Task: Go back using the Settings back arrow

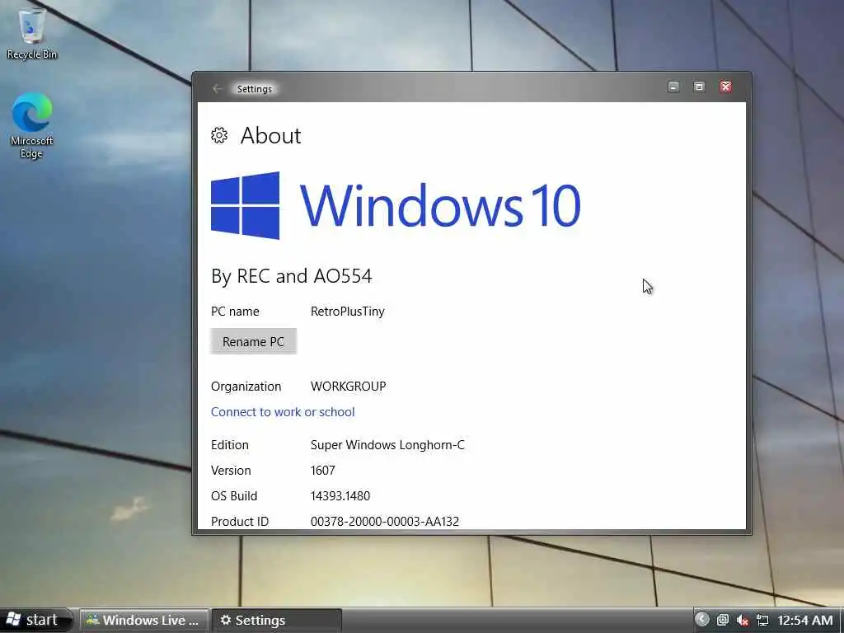Action: coord(218,89)
